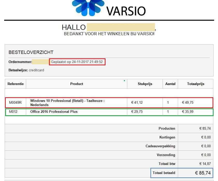Click the Totaal btw amount € 14,87

(x=205, y=164)
